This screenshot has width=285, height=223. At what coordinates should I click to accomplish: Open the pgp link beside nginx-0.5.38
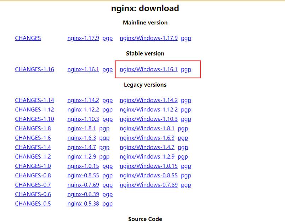107,204
